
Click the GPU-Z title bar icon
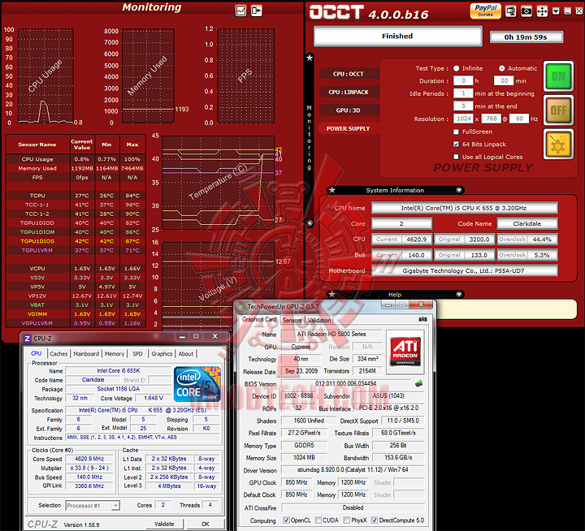coord(241,307)
